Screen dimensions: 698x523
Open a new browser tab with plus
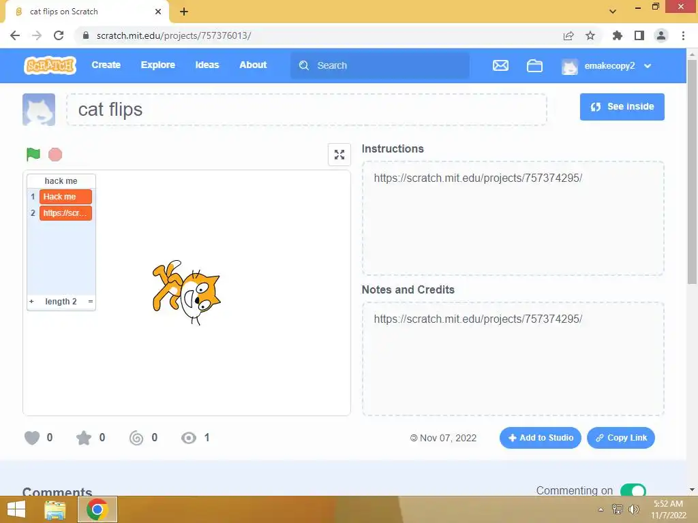coord(184,12)
